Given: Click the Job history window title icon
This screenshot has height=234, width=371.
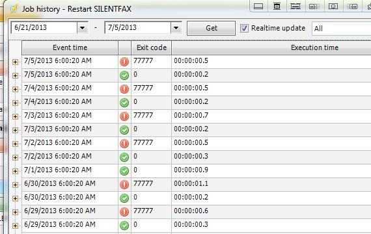Looking at the screenshot, I should pyautogui.click(x=14, y=9).
